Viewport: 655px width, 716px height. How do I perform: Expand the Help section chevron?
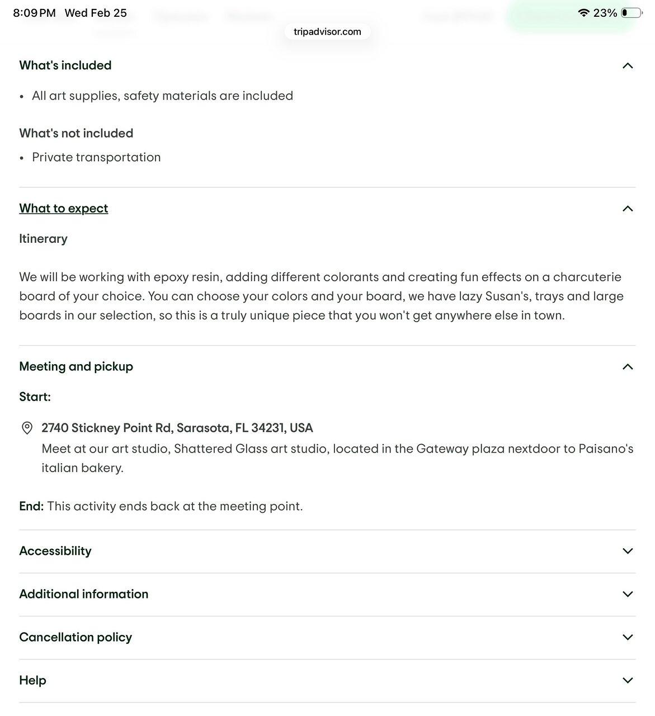click(628, 680)
